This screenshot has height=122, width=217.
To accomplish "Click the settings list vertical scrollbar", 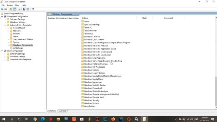I will point(216,91).
